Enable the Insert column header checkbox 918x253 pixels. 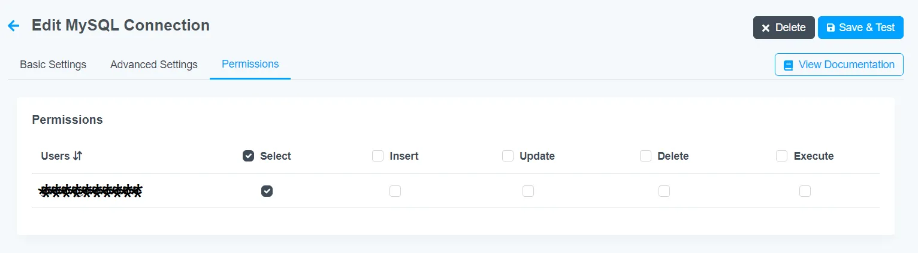pyautogui.click(x=378, y=156)
